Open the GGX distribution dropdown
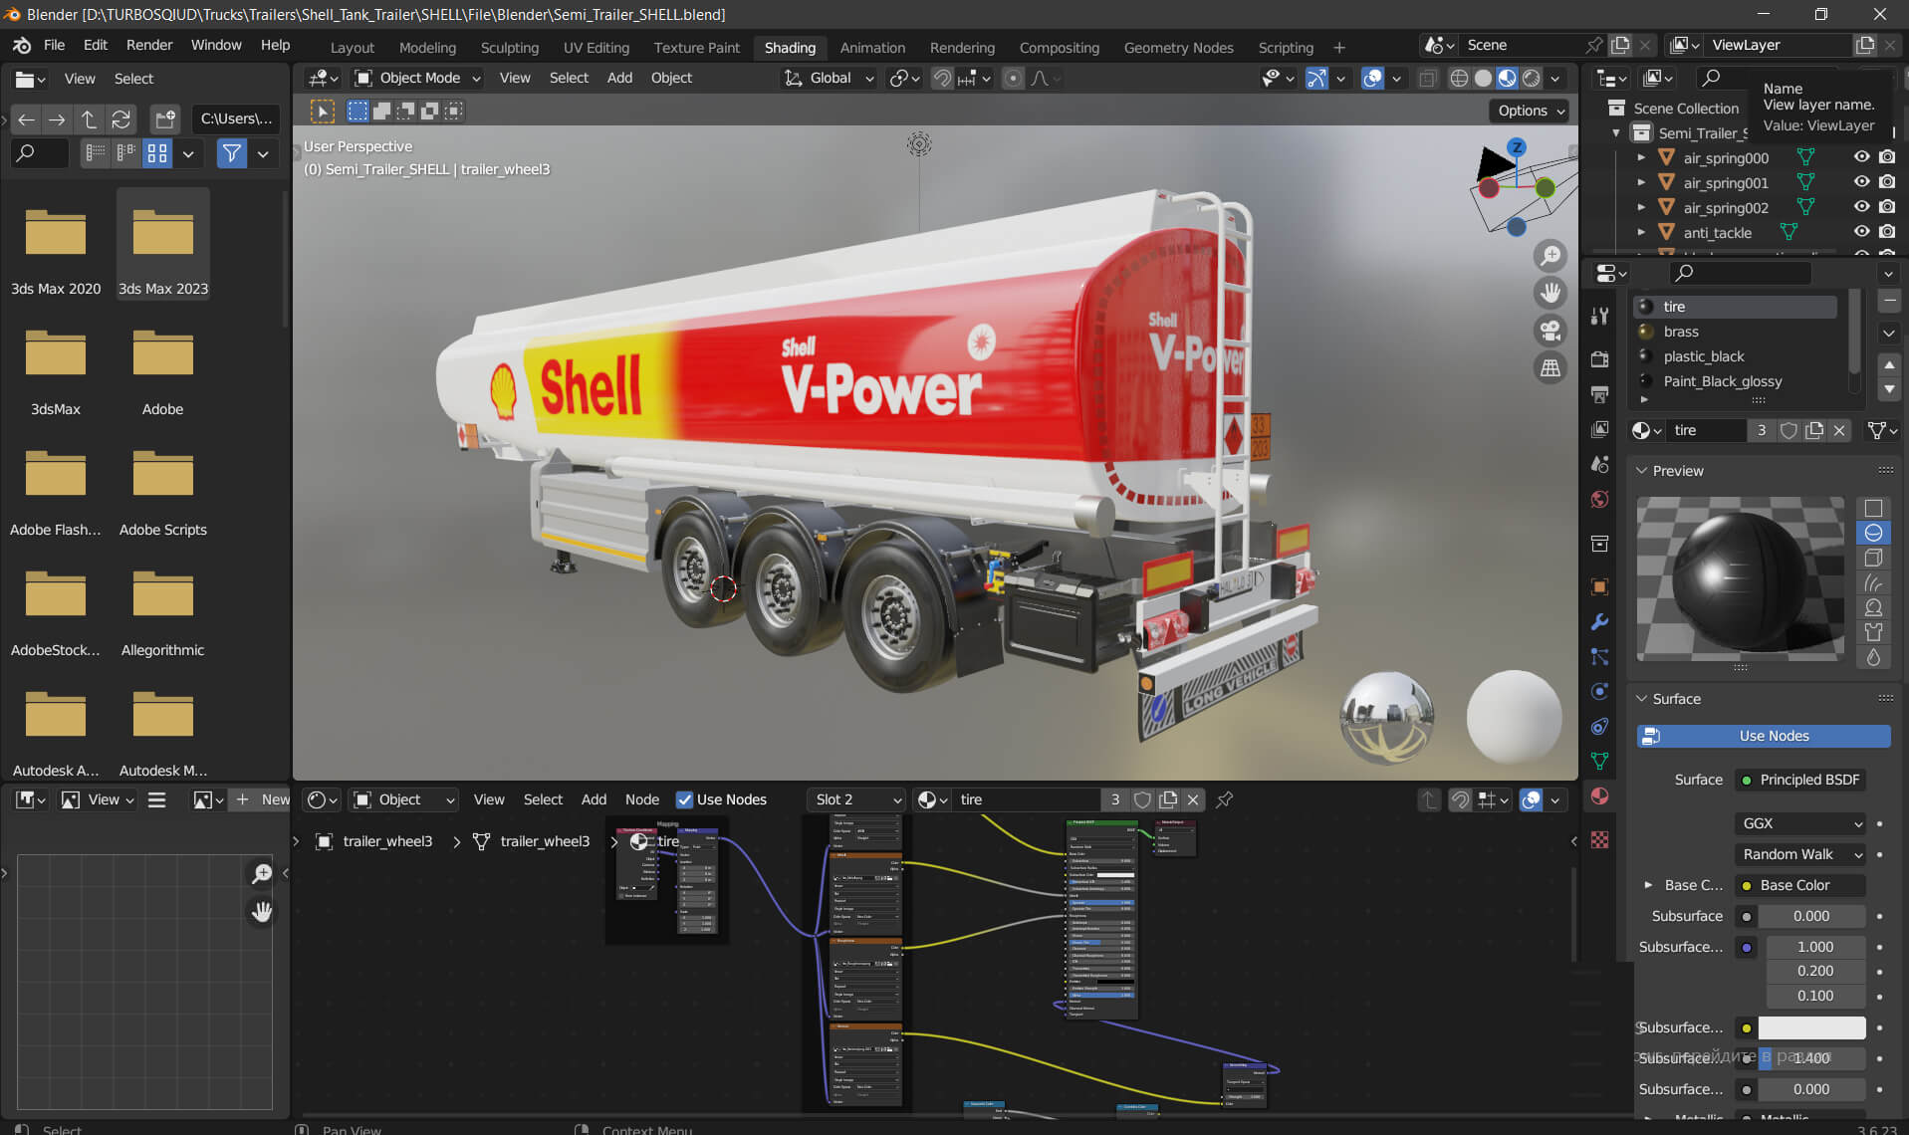1909x1135 pixels. (1801, 823)
